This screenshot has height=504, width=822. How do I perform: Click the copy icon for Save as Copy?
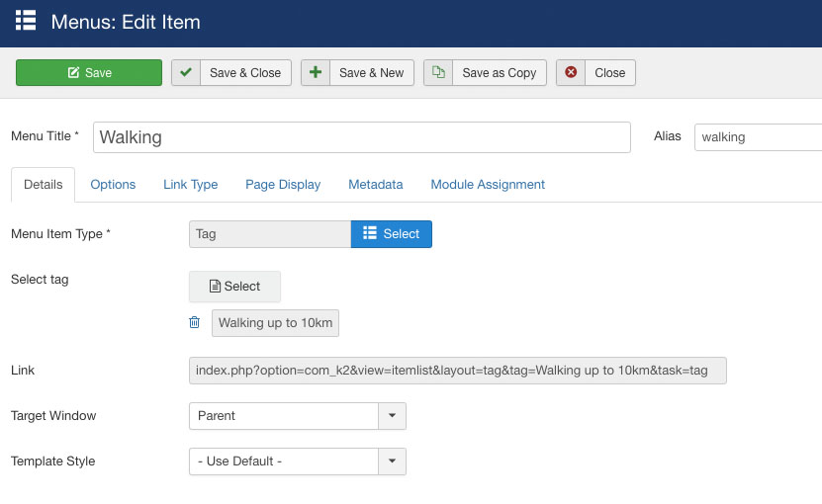438,72
